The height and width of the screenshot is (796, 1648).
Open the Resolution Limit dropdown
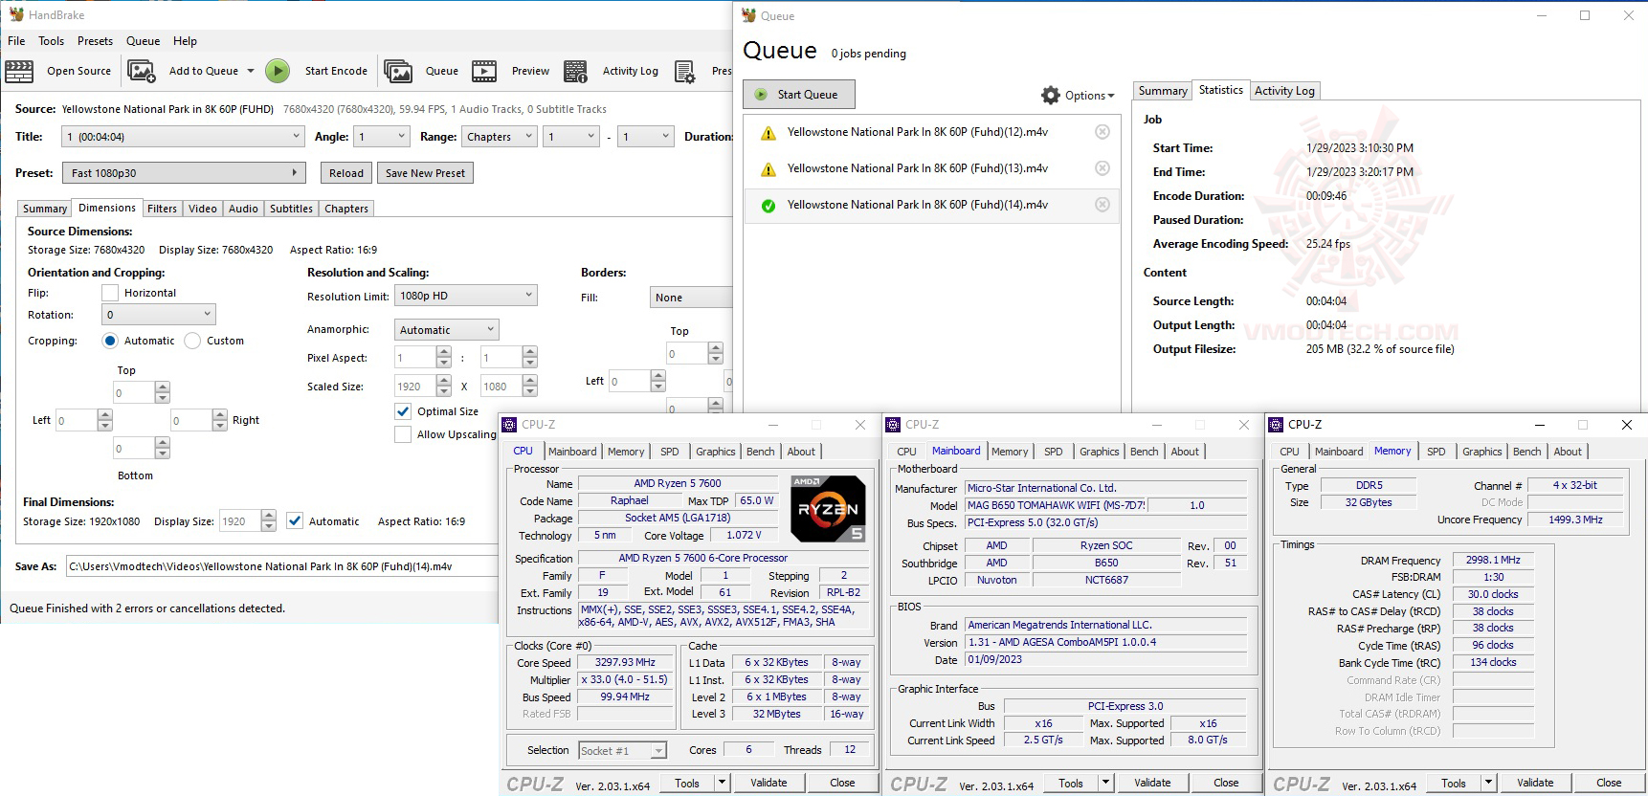pos(466,296)
